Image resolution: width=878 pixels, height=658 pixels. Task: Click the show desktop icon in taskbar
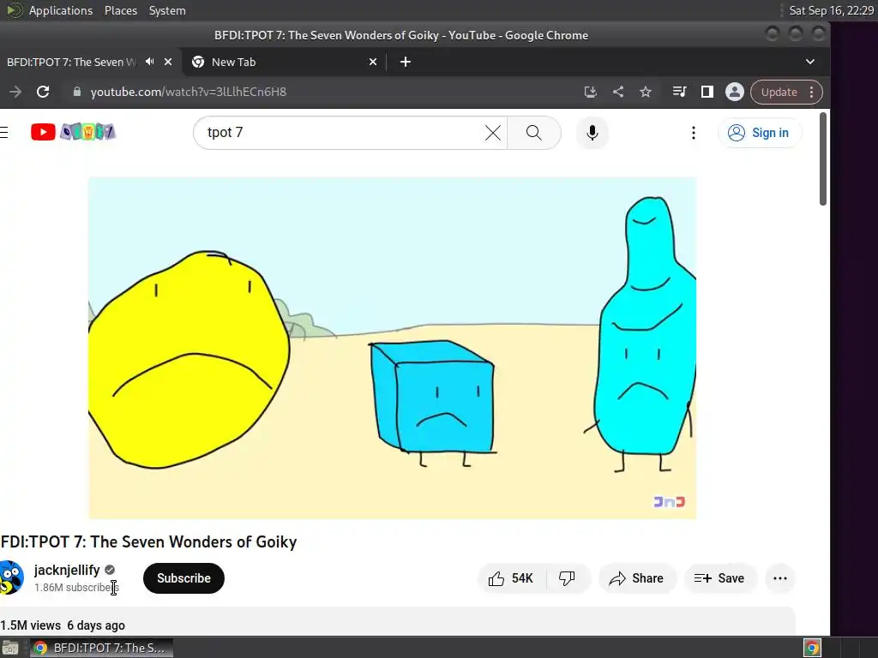click(x=10, y=648)
